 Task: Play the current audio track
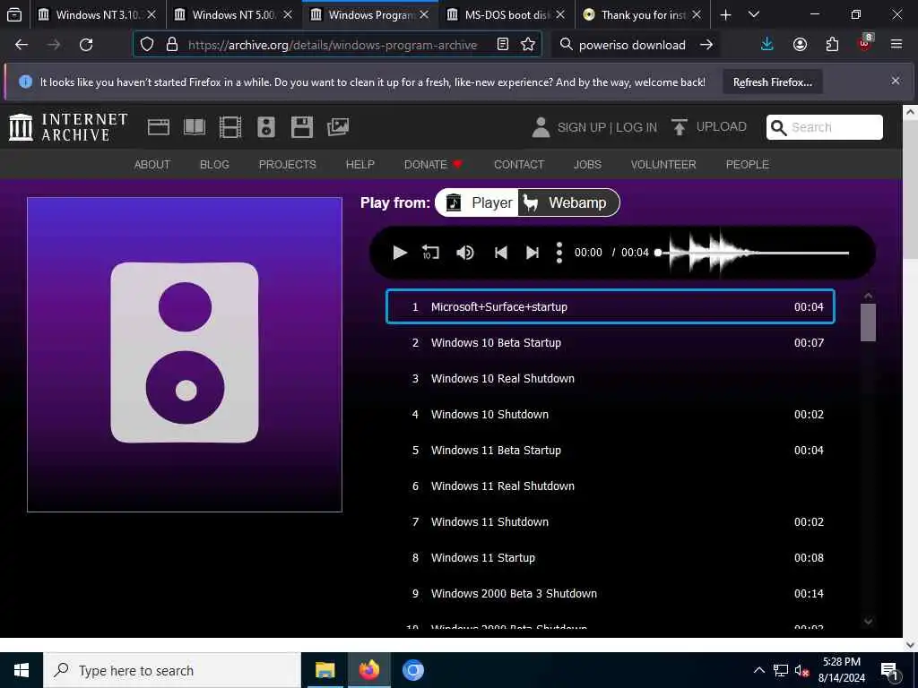[400, 253]
